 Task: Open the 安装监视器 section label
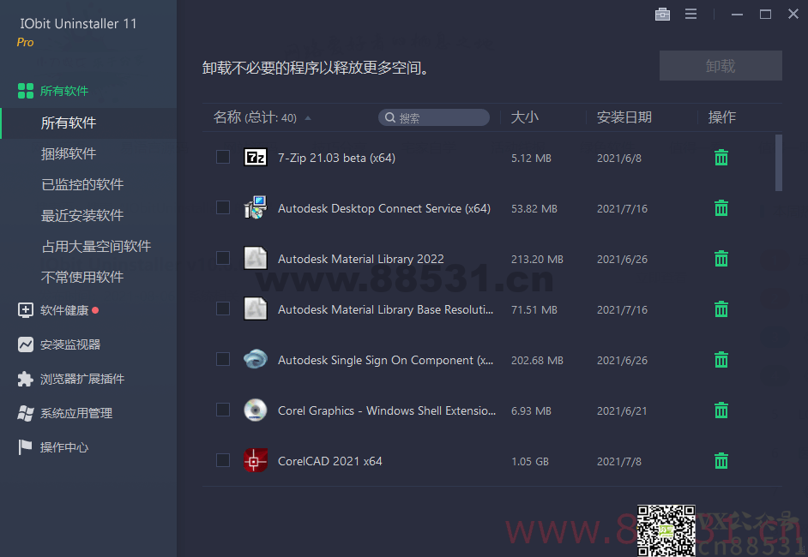(70, 344)
